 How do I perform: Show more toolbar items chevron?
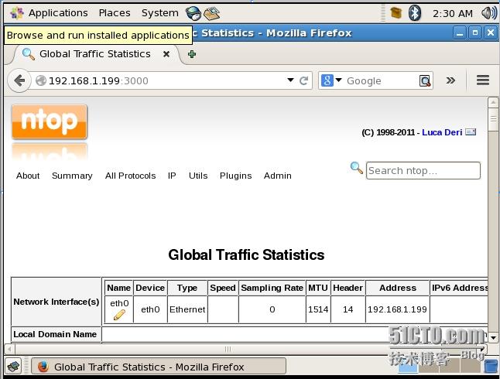pyautogui.click(x=450, y=80)
